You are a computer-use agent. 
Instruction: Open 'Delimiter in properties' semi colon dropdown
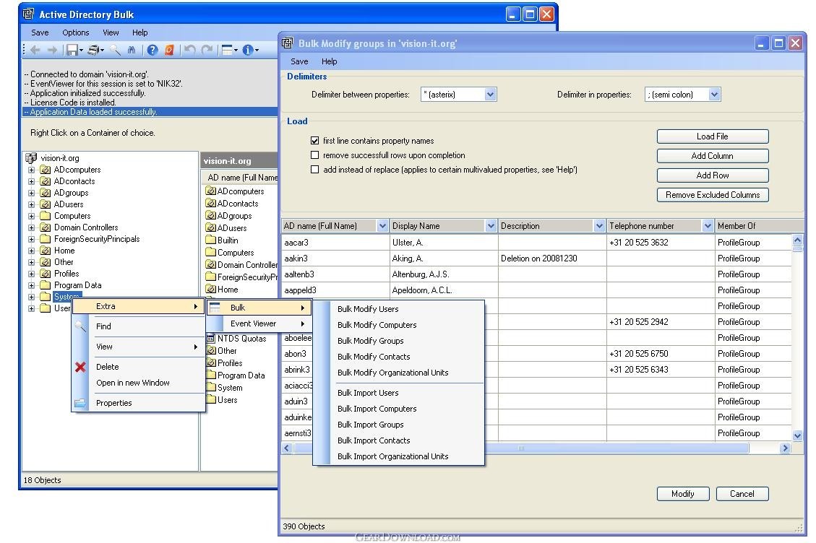click(714, 95)
